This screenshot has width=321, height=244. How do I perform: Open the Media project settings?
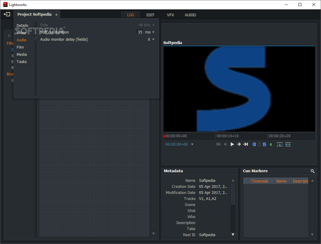(x=21, y=54)
